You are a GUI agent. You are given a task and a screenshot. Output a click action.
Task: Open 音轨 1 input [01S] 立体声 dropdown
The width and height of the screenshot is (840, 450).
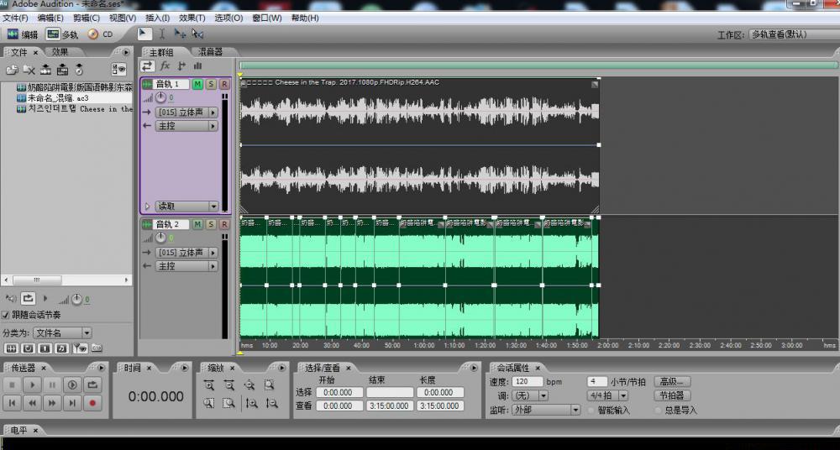pos(186,112)
